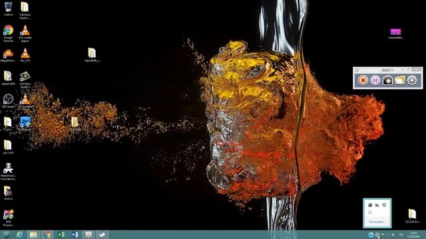
Task: Take a screenshot with the camera icon
Action: coord(387,80)
